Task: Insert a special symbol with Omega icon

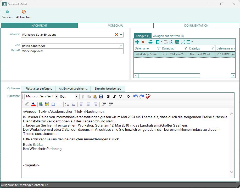Action: point(53,104)
